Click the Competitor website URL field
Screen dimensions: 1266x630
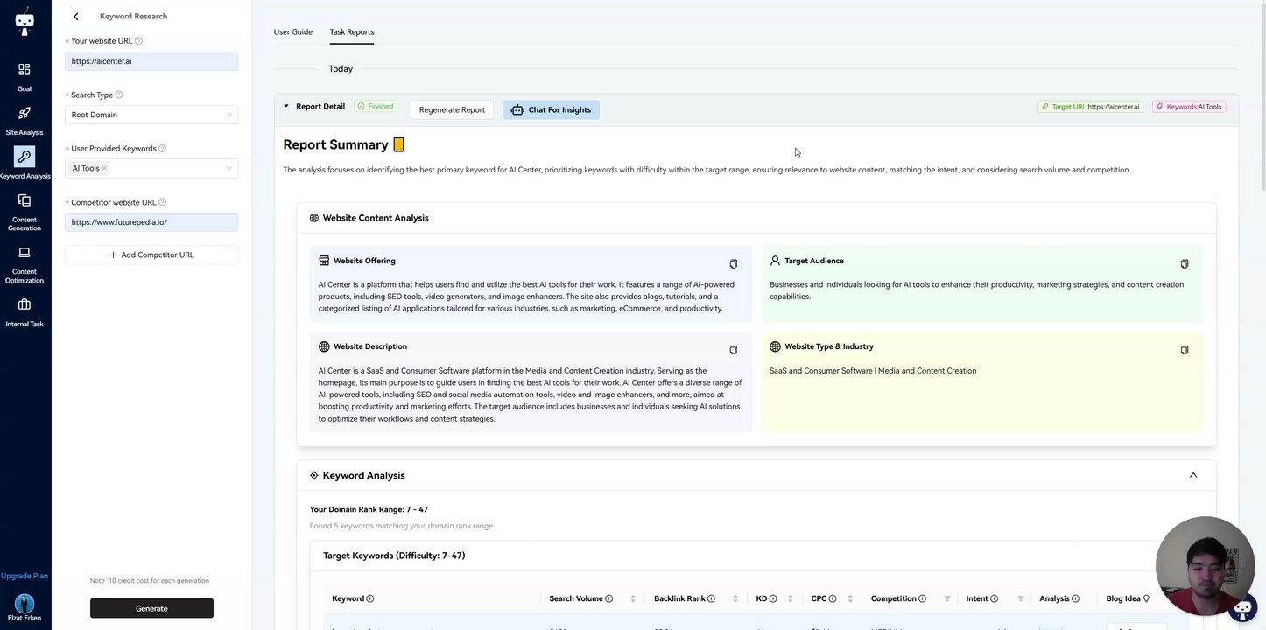[x=151, y=222]
